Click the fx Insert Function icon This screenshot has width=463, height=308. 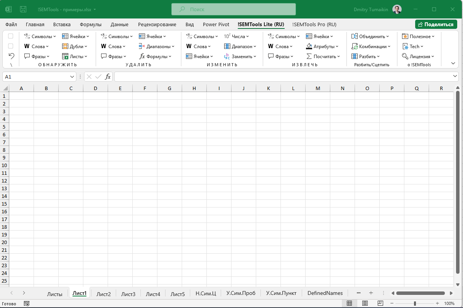pyautogui.click(x=108, y=77)
